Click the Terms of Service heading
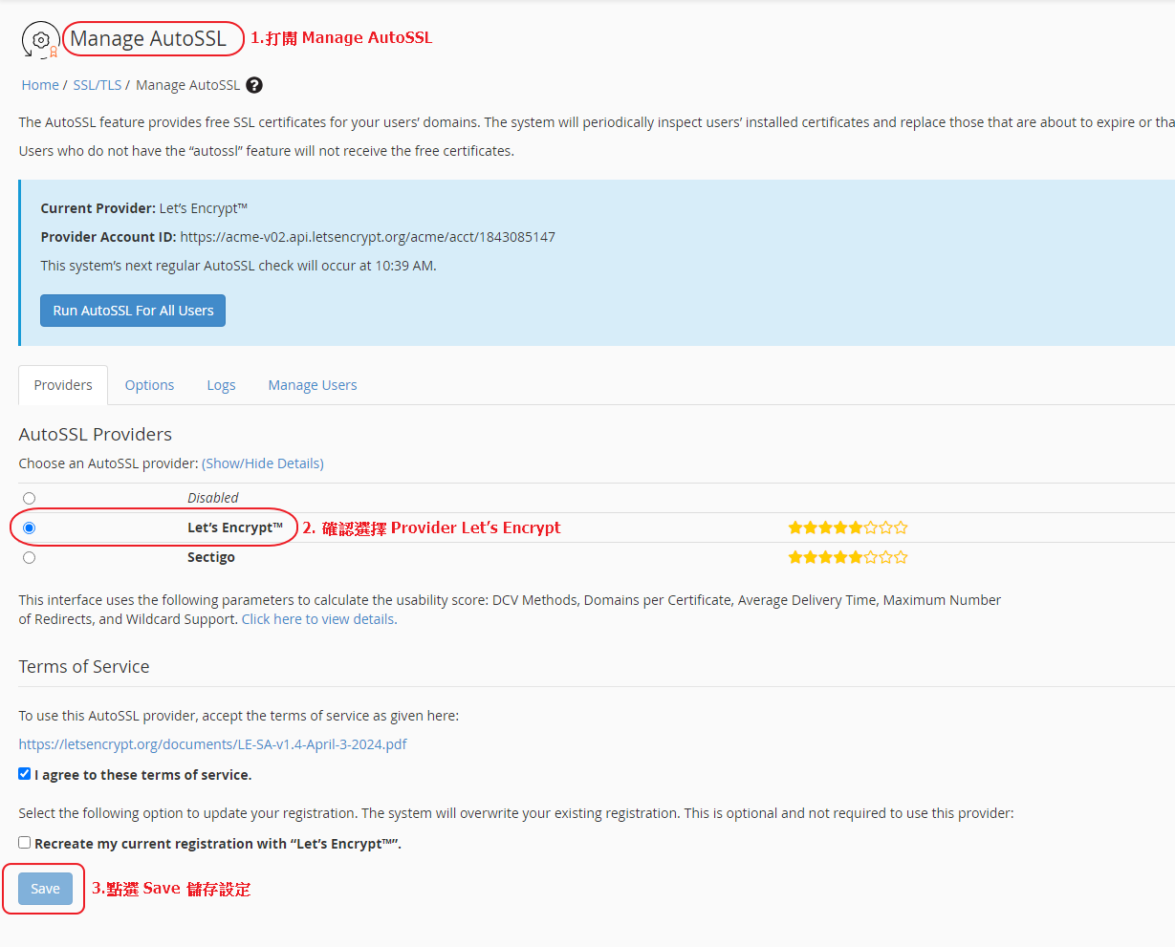 [x=84, y=667]
